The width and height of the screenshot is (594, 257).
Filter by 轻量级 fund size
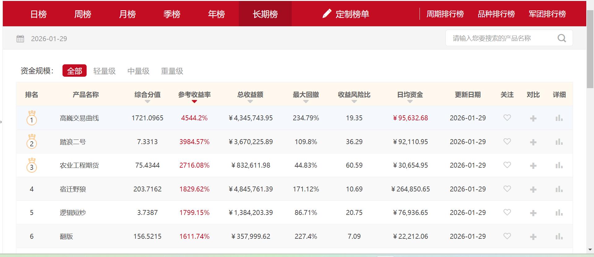[104, 71]
